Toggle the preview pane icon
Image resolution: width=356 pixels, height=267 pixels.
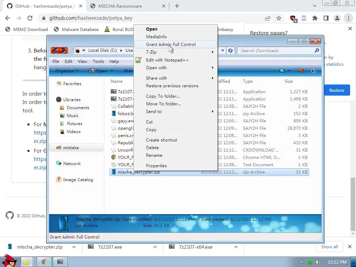click(x=301, y=71)
